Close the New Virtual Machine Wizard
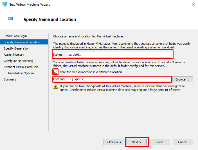Image resolution: width=198 pixels, height=150 pixels. point(193,4)
